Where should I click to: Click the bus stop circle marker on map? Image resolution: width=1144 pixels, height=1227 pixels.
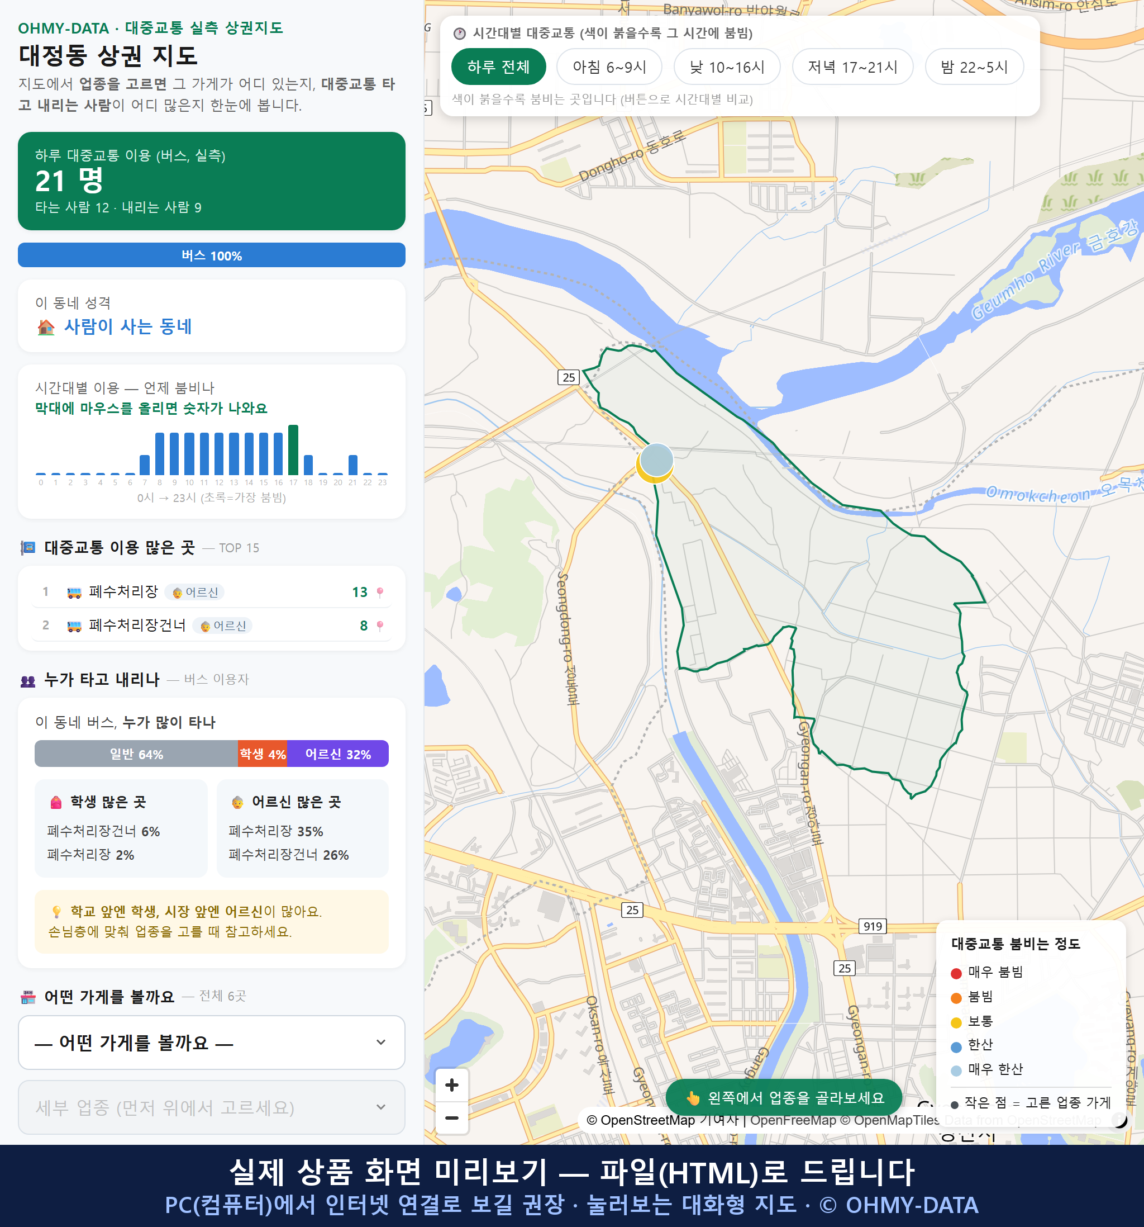point(656,461)
